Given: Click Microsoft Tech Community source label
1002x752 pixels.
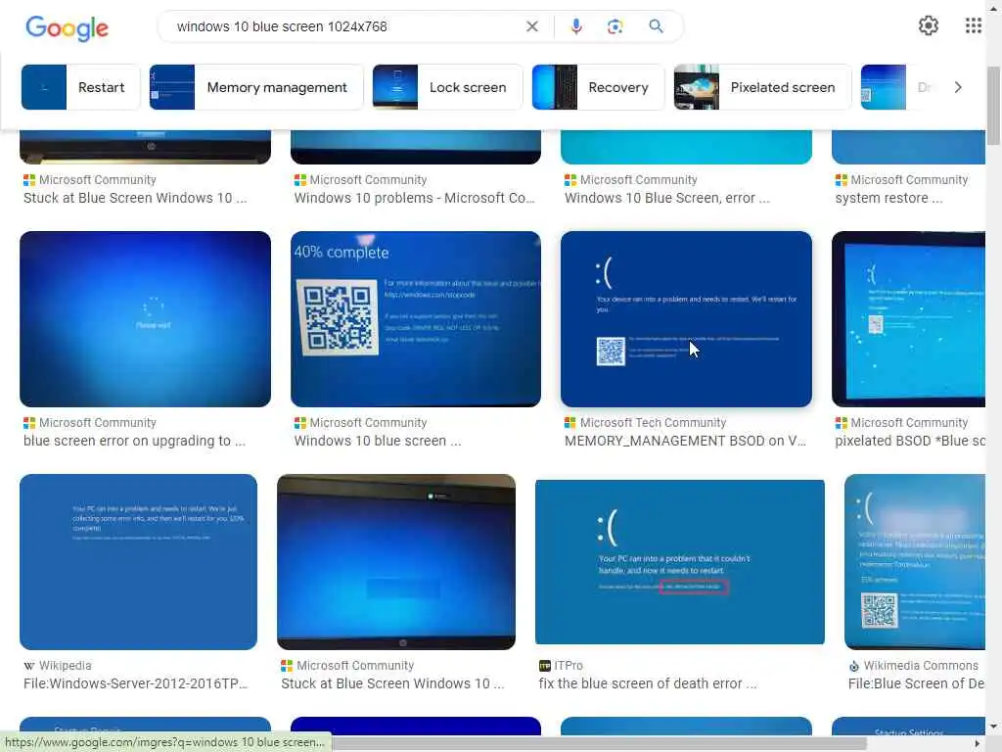Looking at the screenshot, I should tap(653, 423).
